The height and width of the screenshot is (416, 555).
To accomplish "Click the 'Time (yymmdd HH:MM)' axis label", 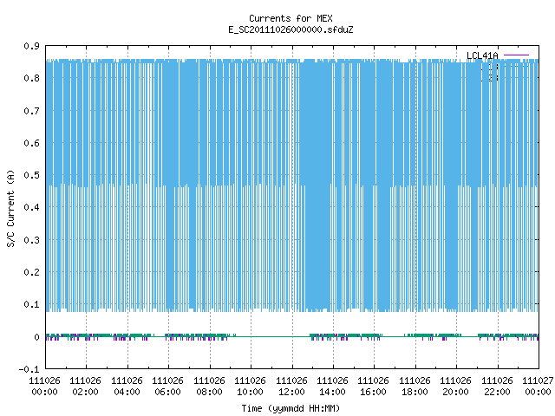I will click(291, 408).
